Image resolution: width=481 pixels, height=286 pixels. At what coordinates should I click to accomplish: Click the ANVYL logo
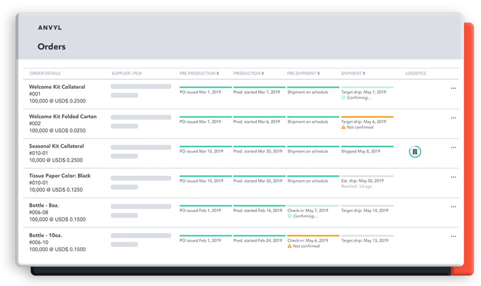(50, 28)
